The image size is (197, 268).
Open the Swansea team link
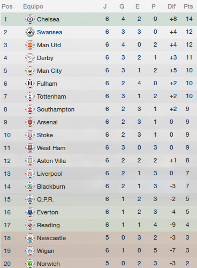[49, 32]
